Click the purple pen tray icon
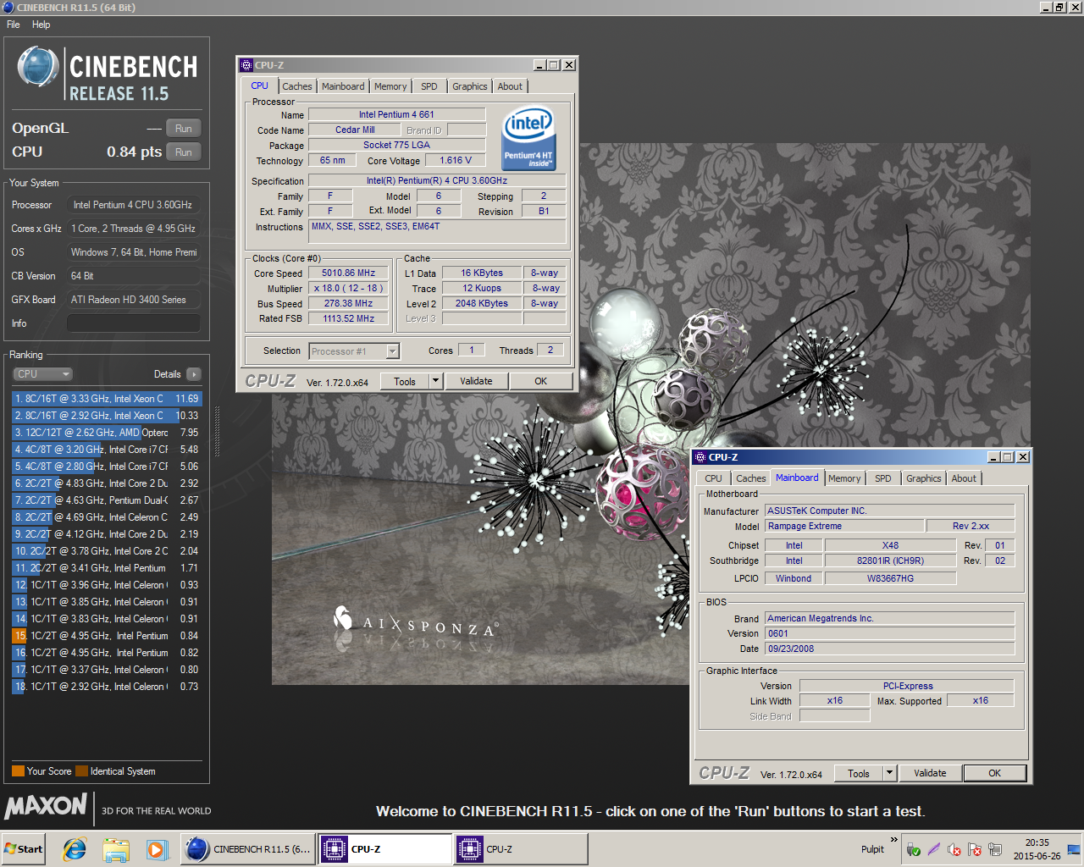Screen dimensions: 1084x867 coord(934,849)
